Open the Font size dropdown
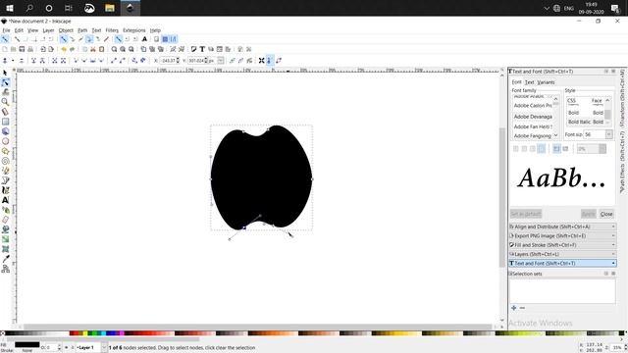The width and height of the screenshot is (628, 353). pos(608,134)
